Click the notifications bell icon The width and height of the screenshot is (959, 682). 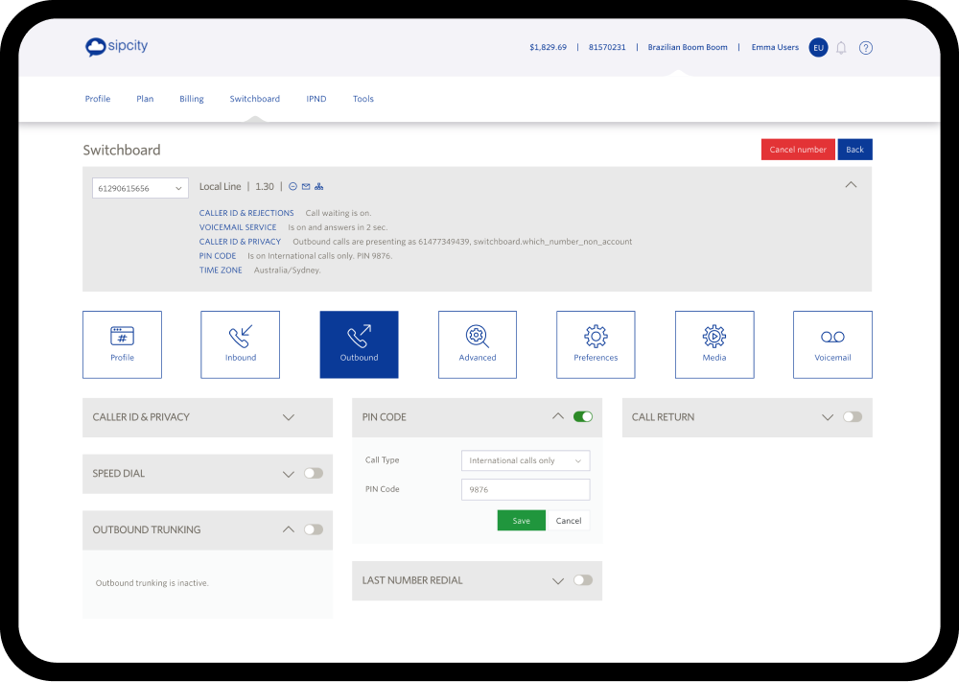[841, 48]
